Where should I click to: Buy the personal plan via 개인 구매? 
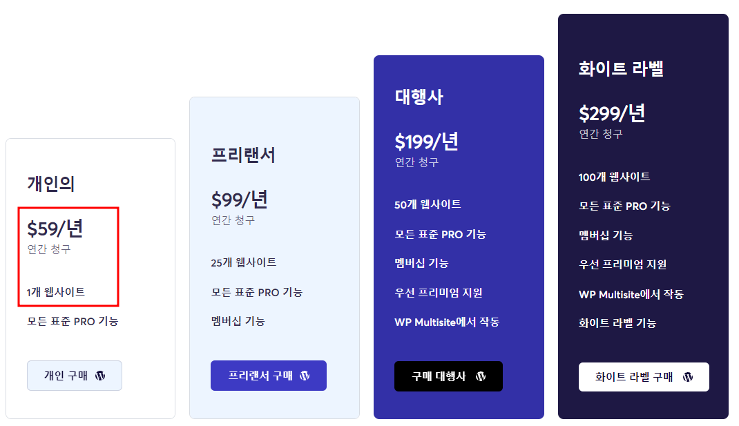tap(75, 376)
